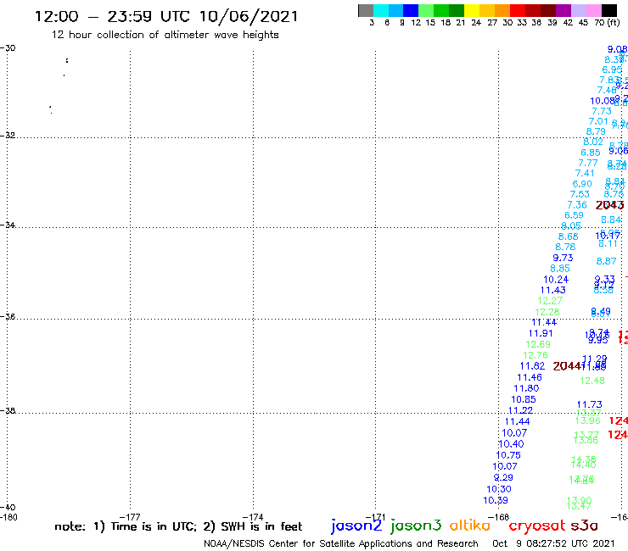Click wave height value '9.73'
The width and height of the screenshot is (628, 551).
click(563, 258)
